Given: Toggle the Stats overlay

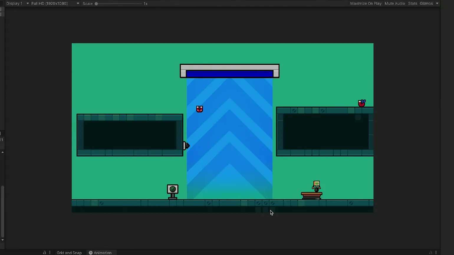Looking at the screenshot, I should pos(412,4).
